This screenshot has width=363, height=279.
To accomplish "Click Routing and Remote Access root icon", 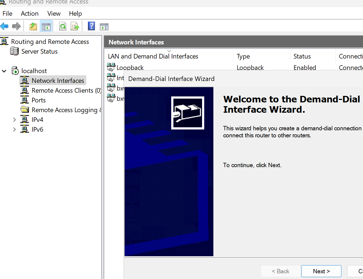I will 4,41.
